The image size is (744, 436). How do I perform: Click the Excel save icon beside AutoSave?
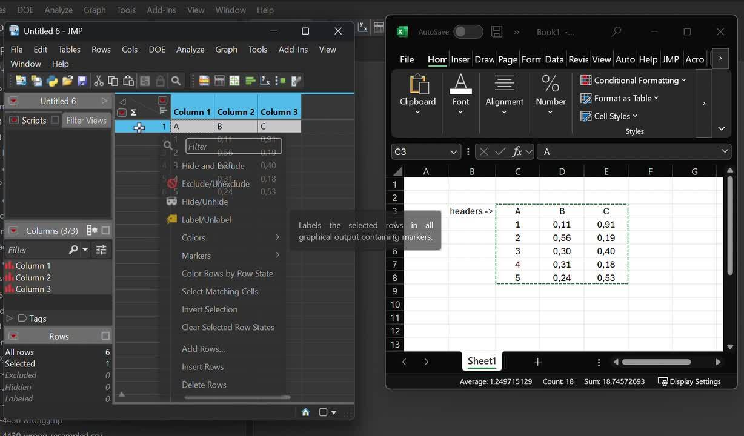(x=497, y=32)
